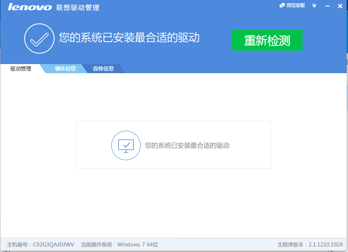The width and height of the screenshot is (348, 252).
Task: Click the Lenovo logo in title bar
Action: [30, 7]
